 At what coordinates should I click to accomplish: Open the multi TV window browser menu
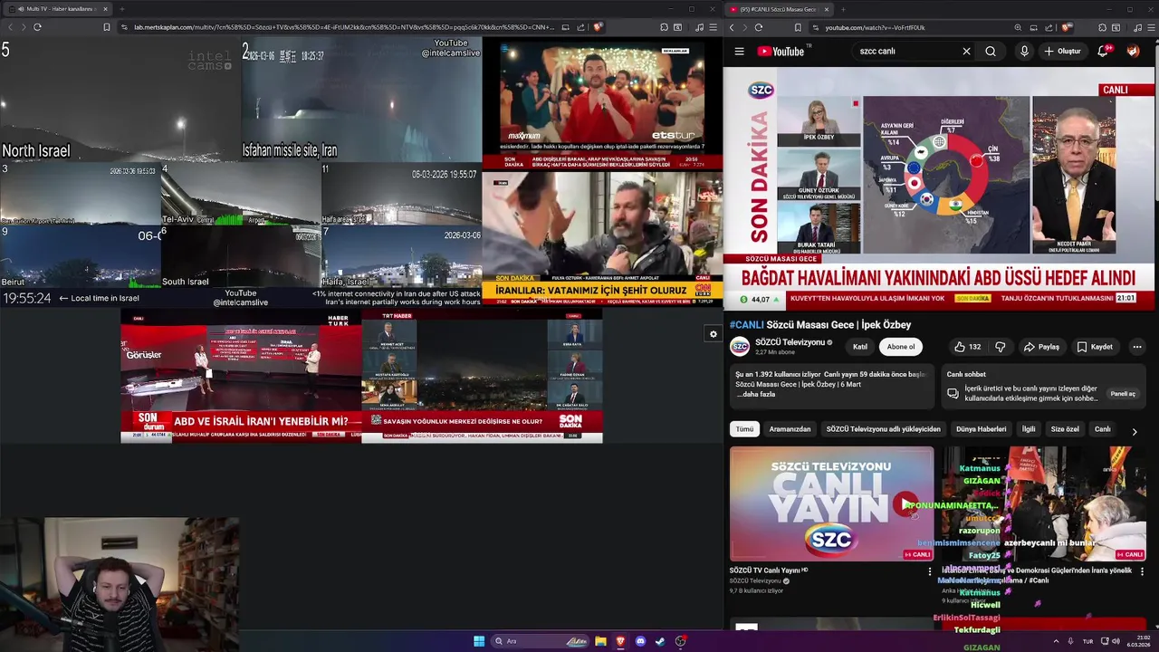(x=714, y=27)
